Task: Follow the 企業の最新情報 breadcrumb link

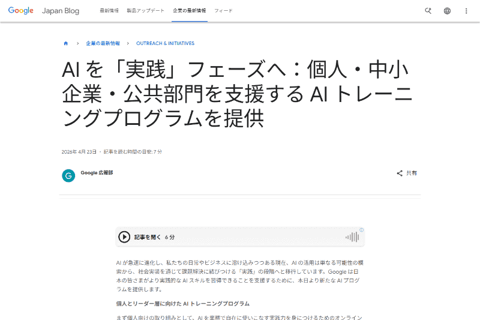Action: [x=103, y=43]
